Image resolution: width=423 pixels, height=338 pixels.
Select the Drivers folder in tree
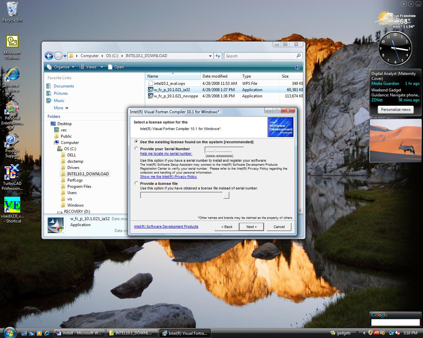click(73, 168)
